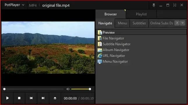Click the 00:00:00 elapsed time display
188x105 pixels.
70,98
